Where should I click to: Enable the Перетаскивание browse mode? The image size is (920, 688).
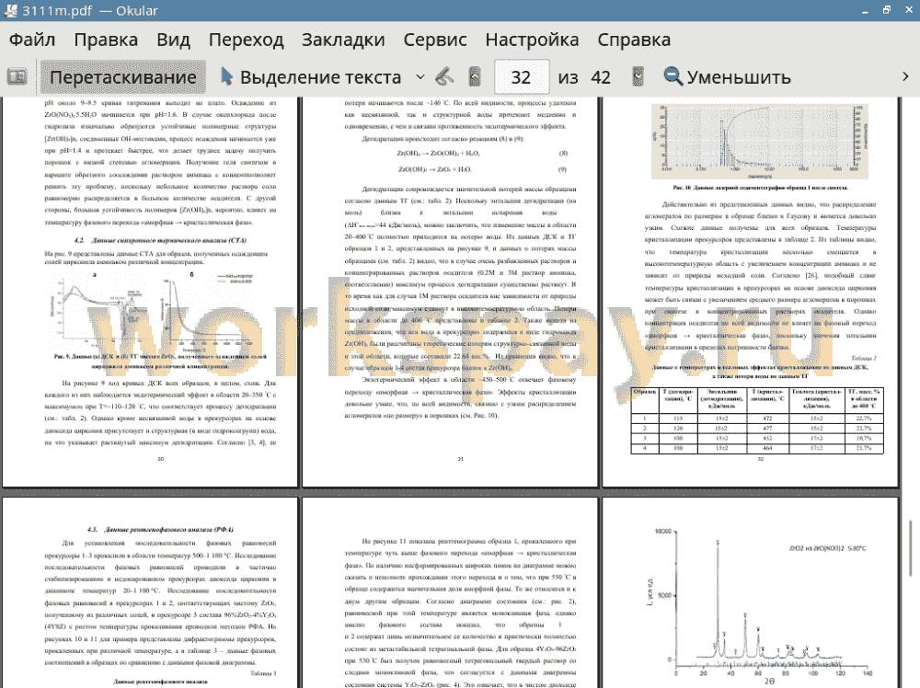point(123,77)
